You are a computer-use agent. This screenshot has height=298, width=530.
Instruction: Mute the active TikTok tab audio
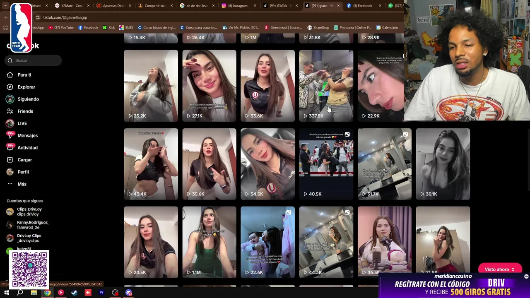[x=332, y=6]
